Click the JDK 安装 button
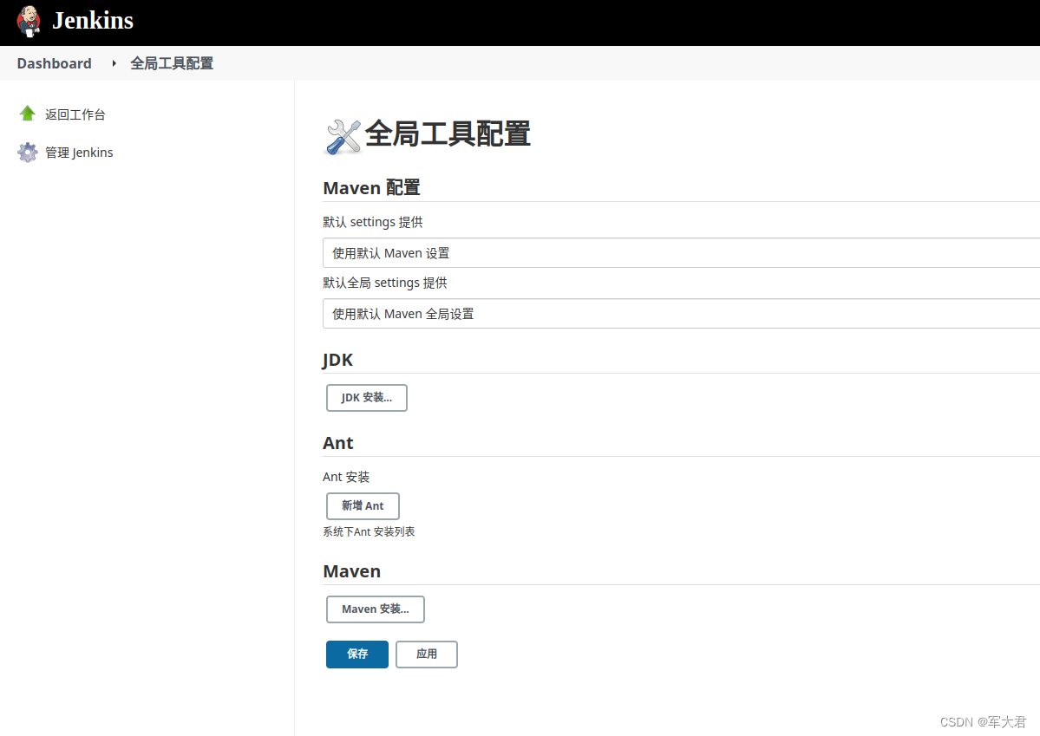Viewport: 1040px width, 736px height. (366, 397)
